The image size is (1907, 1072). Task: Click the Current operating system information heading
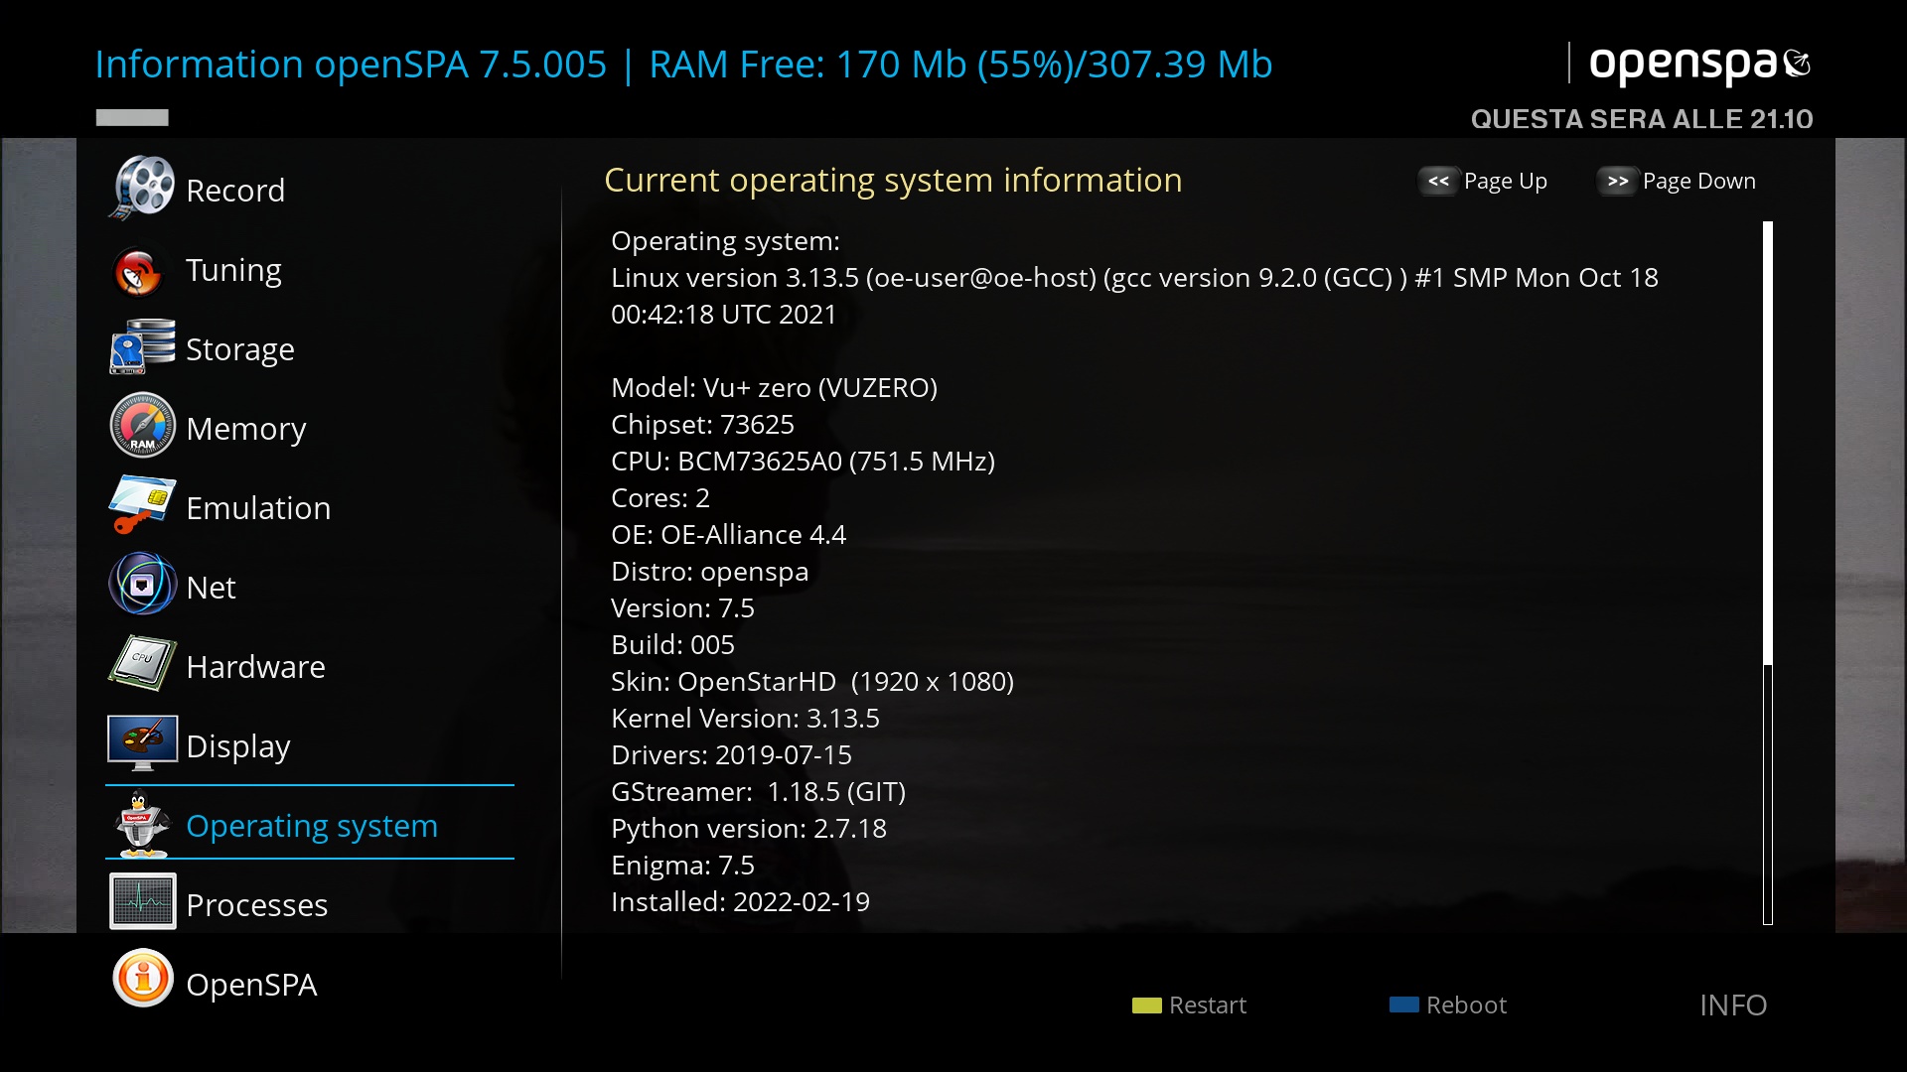(x=893, y=180)
